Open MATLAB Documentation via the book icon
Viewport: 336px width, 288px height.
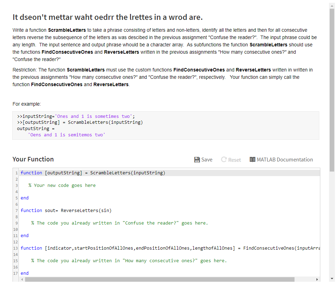tap(253, 159)
